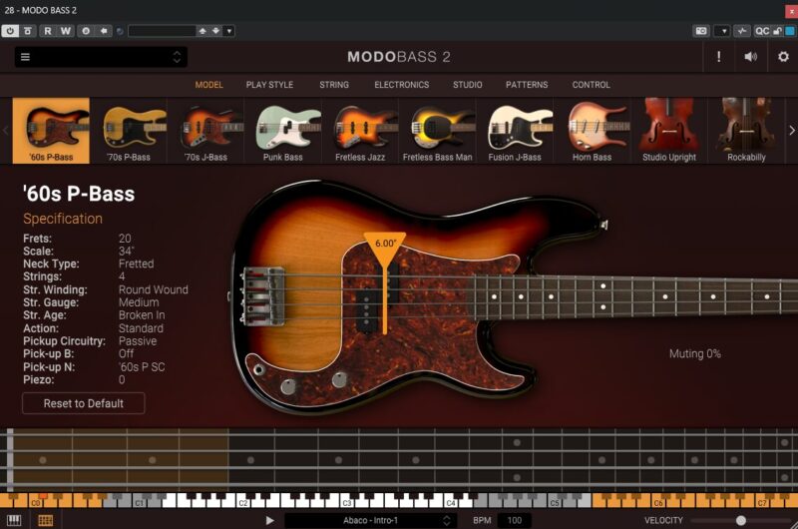Viewport: 798px width, 529px height.
Task: Select the Horn Bass model
Action: click(x=592, y=131)
